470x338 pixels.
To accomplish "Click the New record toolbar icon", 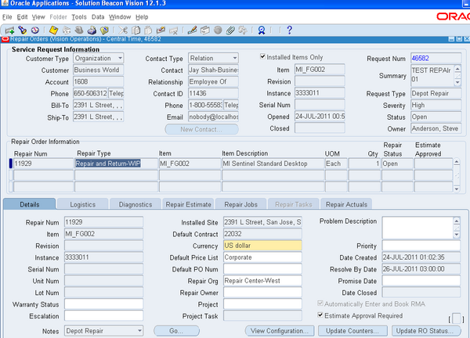I will click(9, 31).
